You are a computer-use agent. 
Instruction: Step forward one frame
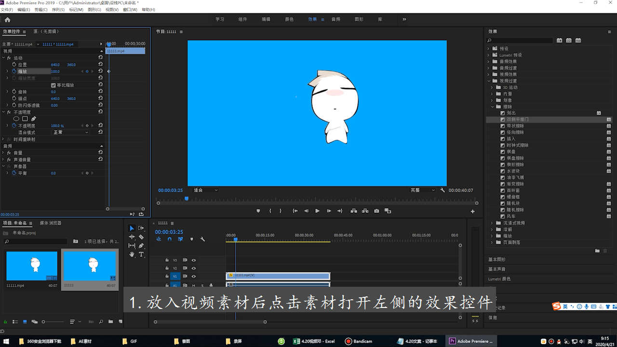click(329, 211)
